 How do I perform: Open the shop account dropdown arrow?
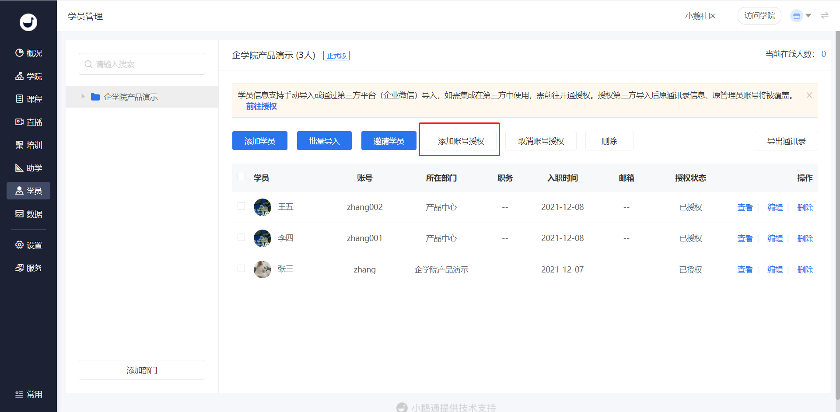808,16
